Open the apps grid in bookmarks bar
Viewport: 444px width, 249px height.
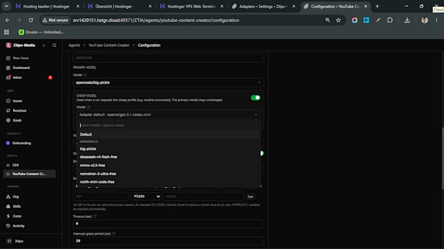coord(7,32)
